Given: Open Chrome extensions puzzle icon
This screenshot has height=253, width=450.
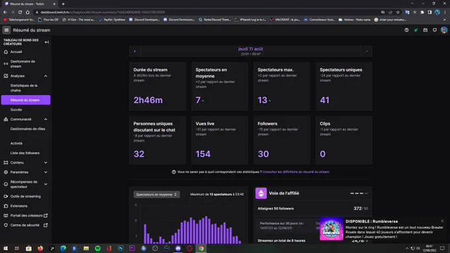Looking at the screenshot, I should point(422,13).
